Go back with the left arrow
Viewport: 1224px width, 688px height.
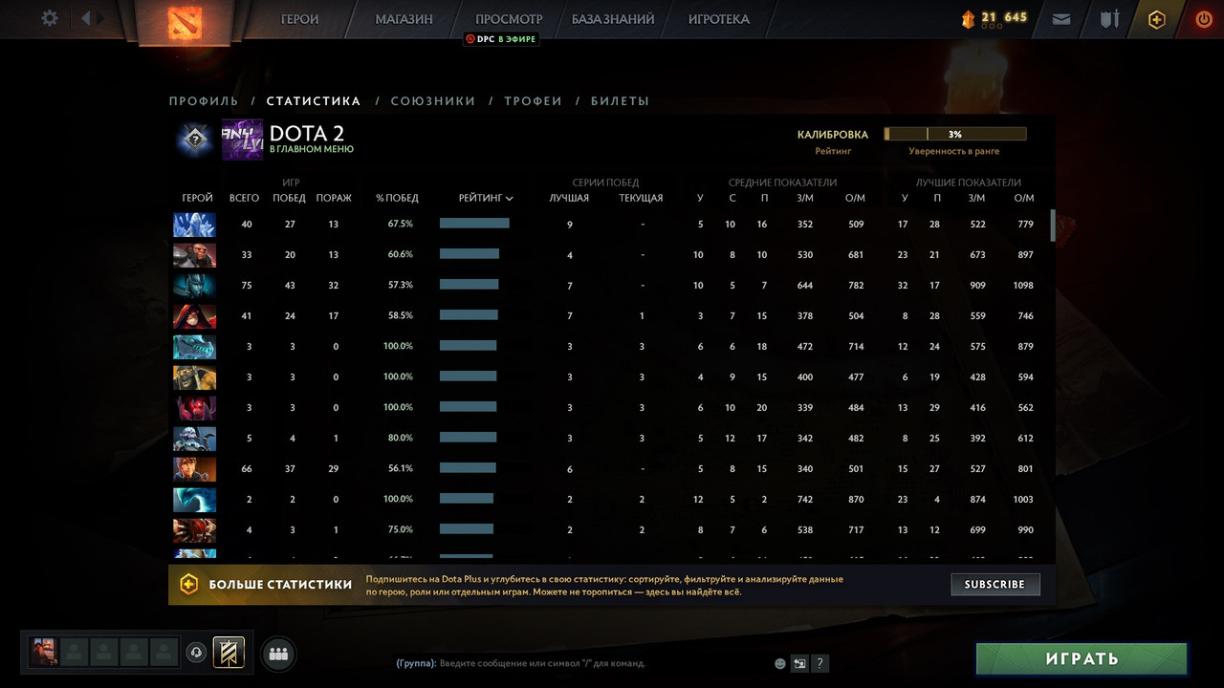[87, 18]
